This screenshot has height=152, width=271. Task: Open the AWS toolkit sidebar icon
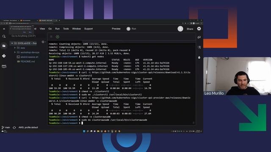(x=4, y=66)
